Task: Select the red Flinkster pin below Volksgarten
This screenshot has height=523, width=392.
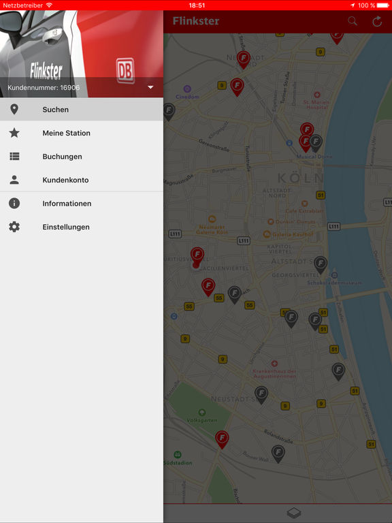Action: coord(222,439)
